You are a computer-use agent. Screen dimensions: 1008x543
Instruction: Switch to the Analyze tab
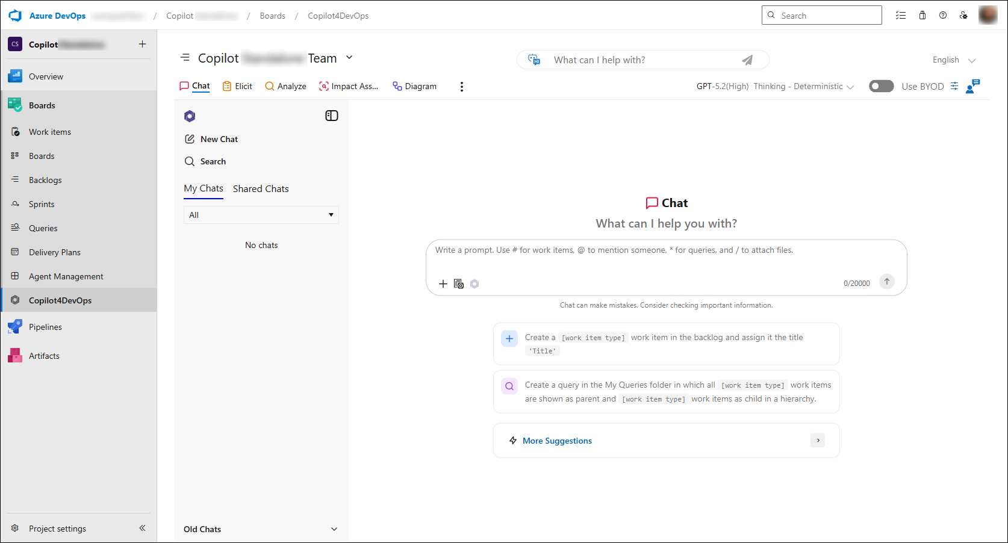(285, 86)
